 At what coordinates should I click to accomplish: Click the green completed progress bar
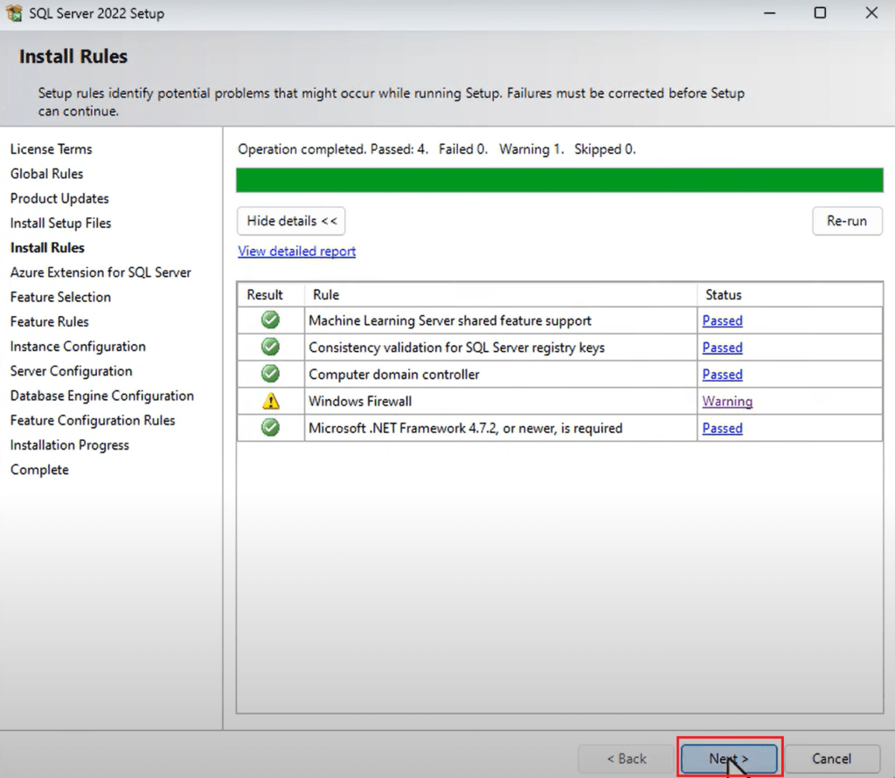(559, 180)
